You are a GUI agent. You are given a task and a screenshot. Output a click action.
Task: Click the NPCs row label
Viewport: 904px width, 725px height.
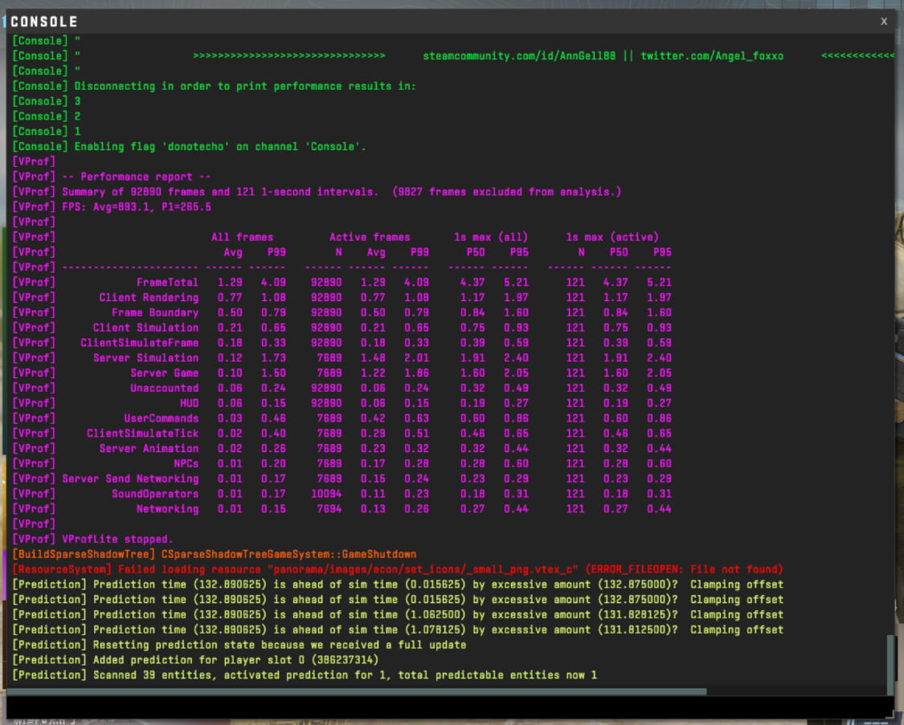pos(186,463)
